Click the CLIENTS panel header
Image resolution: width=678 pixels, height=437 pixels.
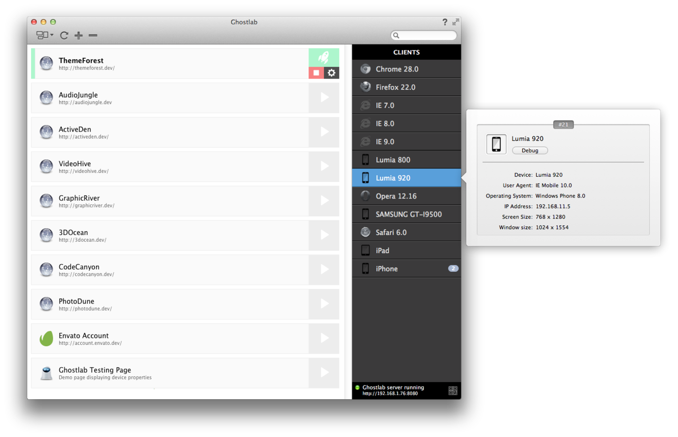[x=407, y=52]
